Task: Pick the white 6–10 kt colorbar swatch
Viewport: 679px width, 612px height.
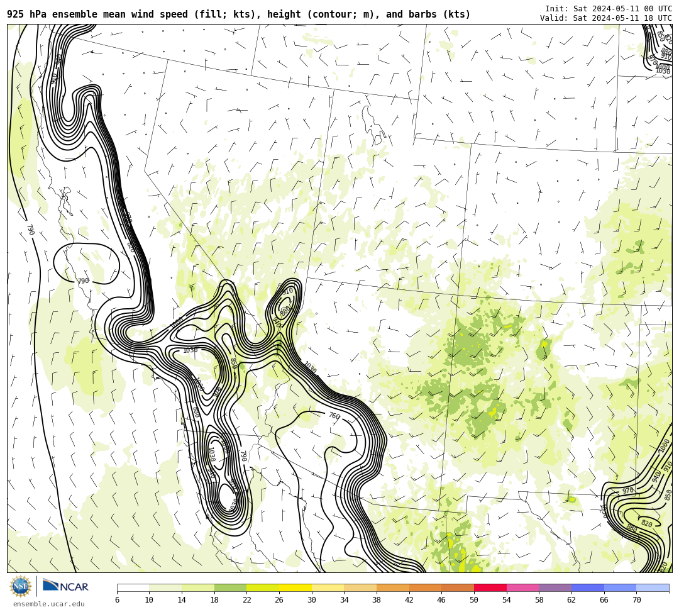Action: point(133,587)
